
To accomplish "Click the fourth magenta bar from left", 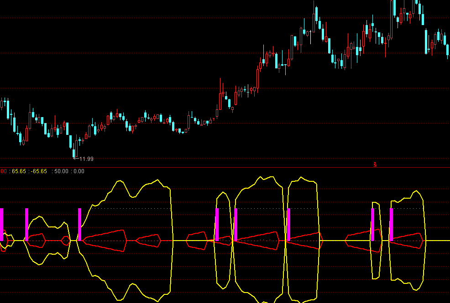I will coord(217,224).
